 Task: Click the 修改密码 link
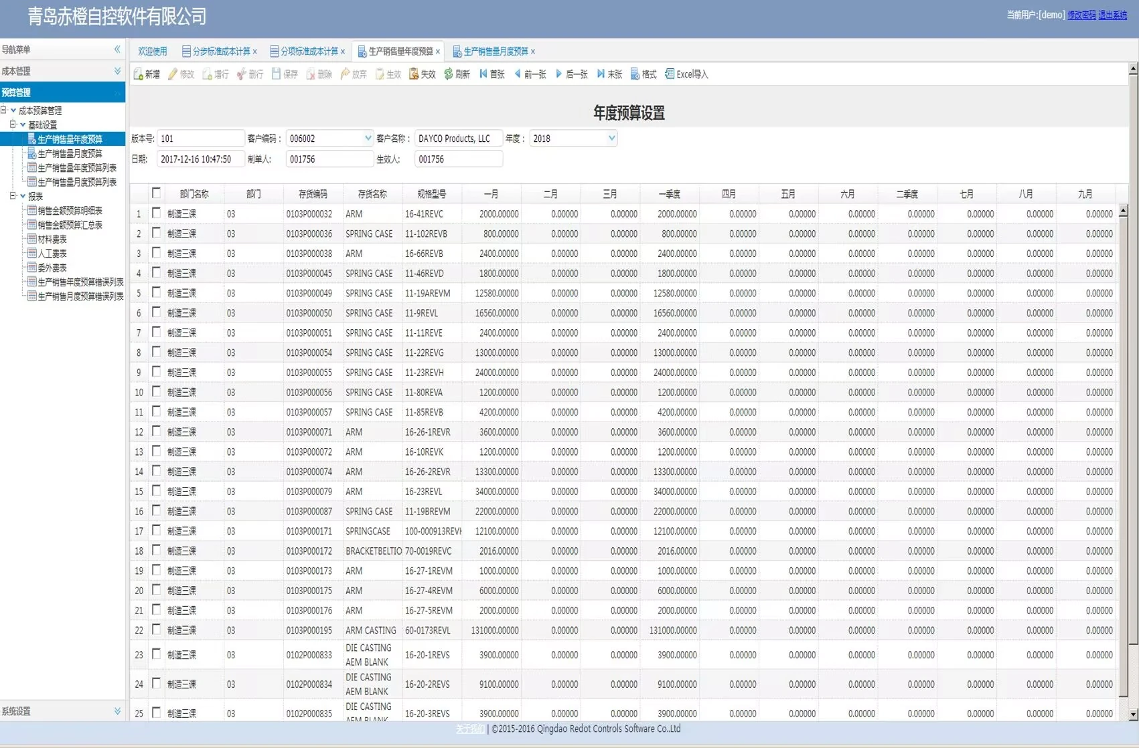coord(1081,15)
